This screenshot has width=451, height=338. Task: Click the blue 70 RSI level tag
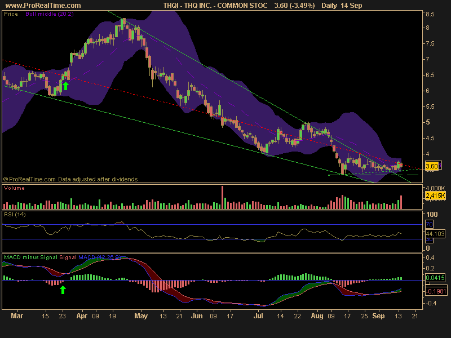(x=429, y=224)
